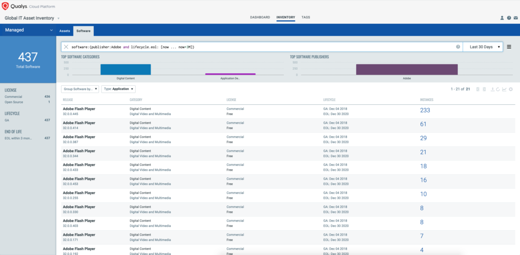The height and width of the screenshot is (255, 520).
Task: Click the Digital Content bar in chart
Action: [125, 70]
